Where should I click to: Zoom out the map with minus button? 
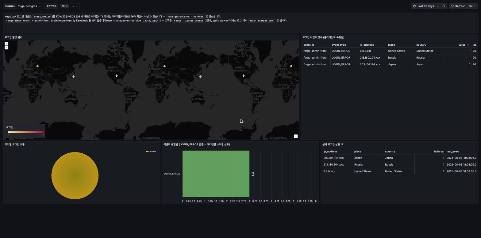6,48
